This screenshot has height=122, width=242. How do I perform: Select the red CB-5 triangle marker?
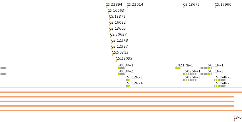pyautogui.click(x=234, y=120)
